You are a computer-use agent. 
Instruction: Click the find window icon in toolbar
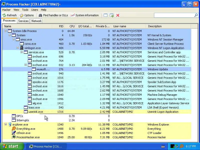105,15
